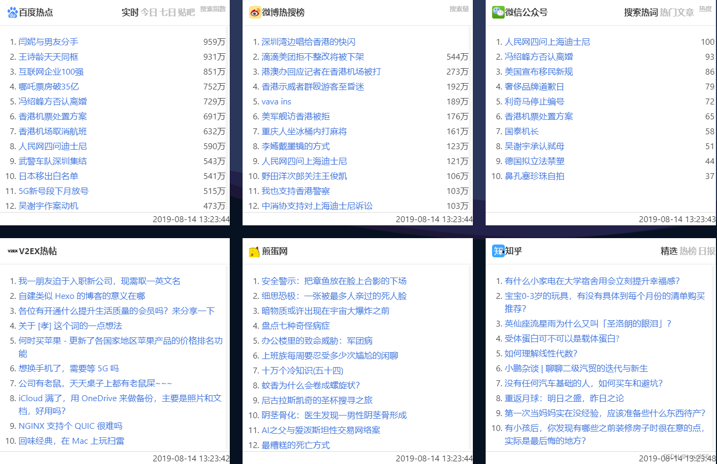
Task: Click the V2EX logo icon
Action: [x=12, y=251]
